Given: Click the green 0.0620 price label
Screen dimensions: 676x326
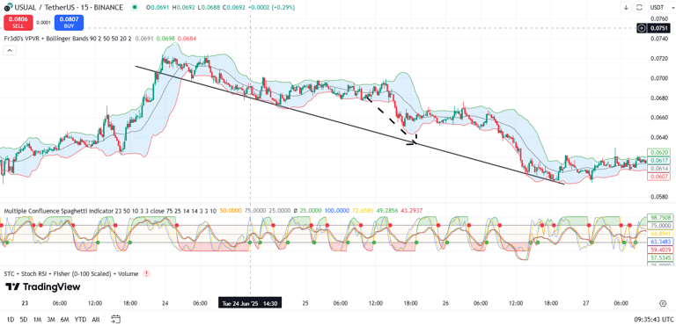Looking at the screenshot, I should click(658, 152).
